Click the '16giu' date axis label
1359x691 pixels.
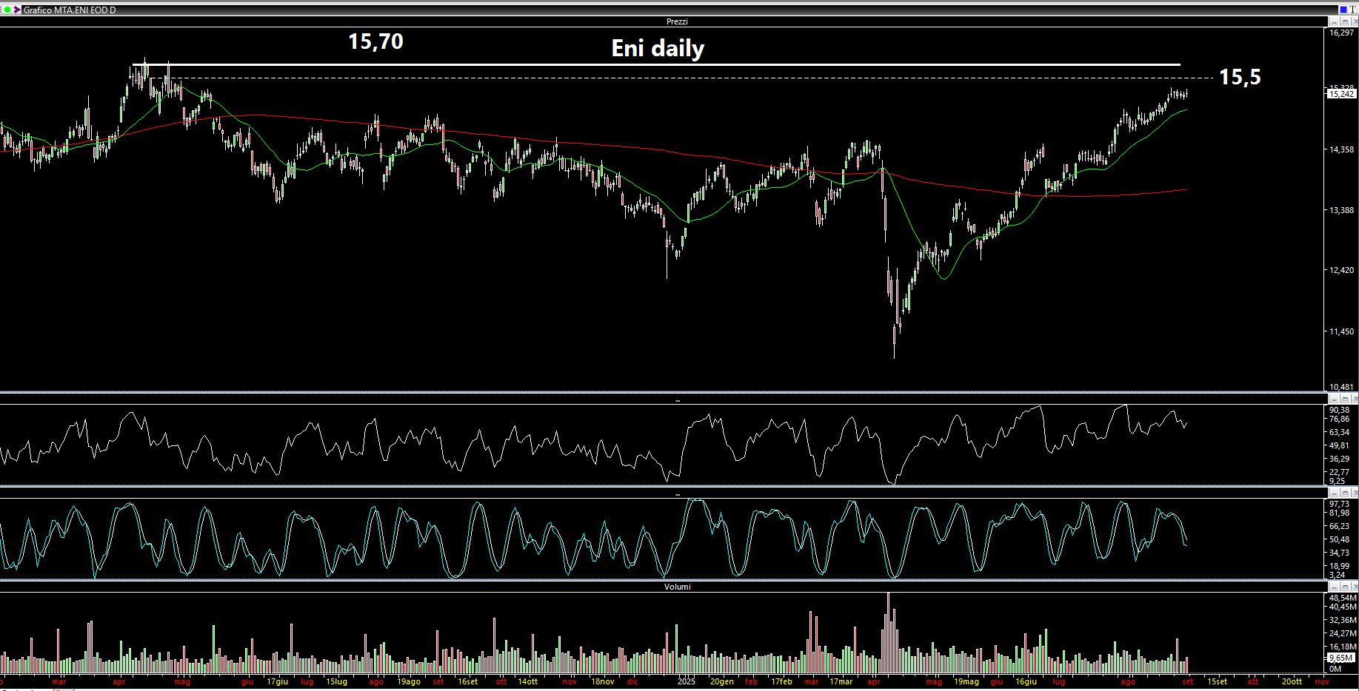coord(1026,681)
